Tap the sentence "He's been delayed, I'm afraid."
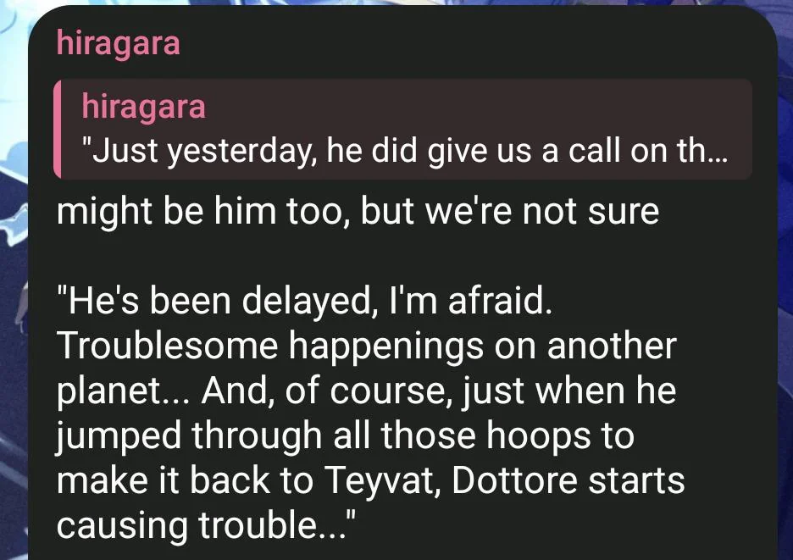This screenshot has width=793, height=560. coord(304,302)
